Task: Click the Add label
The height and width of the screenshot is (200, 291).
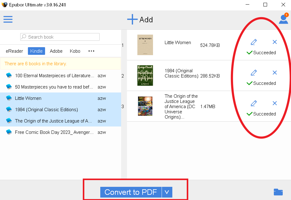Action: click(x=146, y=20)
